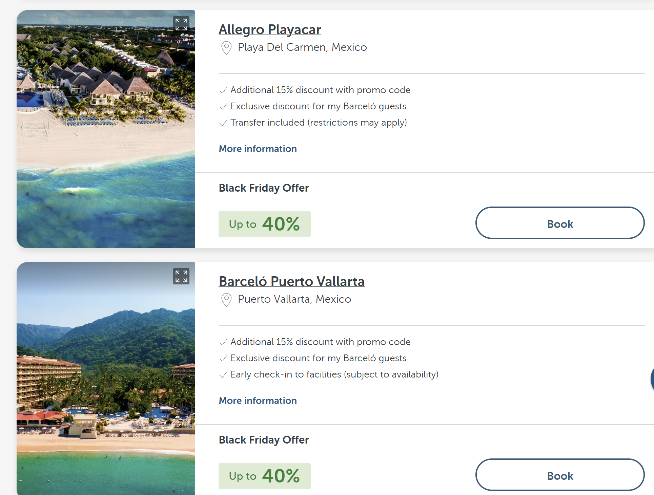Open the Allegro Playacar hotel title link
Screen dimensions: 654x495
pos(270,30)
